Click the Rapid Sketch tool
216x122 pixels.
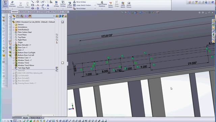pyautogui.click(x=123, y=4)
